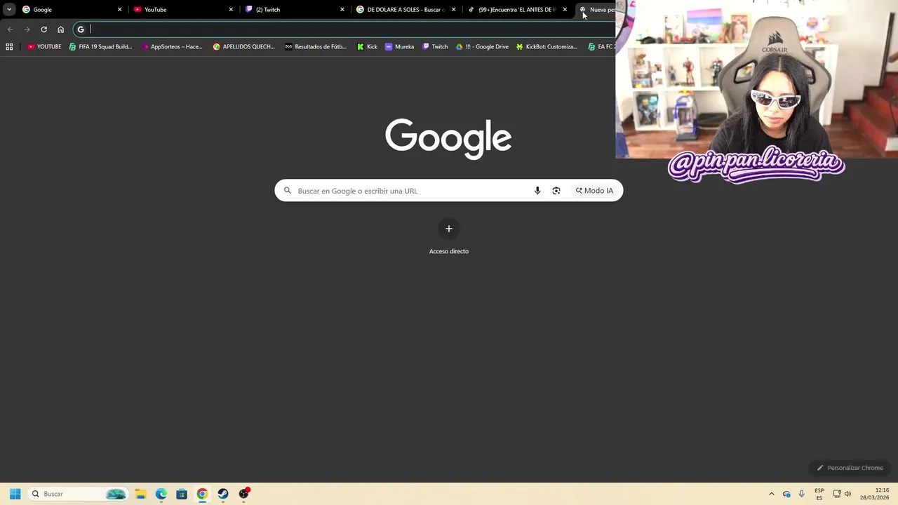The height and width of the screenshot is (505, 898).
Task: Open the YOUTUBE bookmark
Action: [44, 47]
